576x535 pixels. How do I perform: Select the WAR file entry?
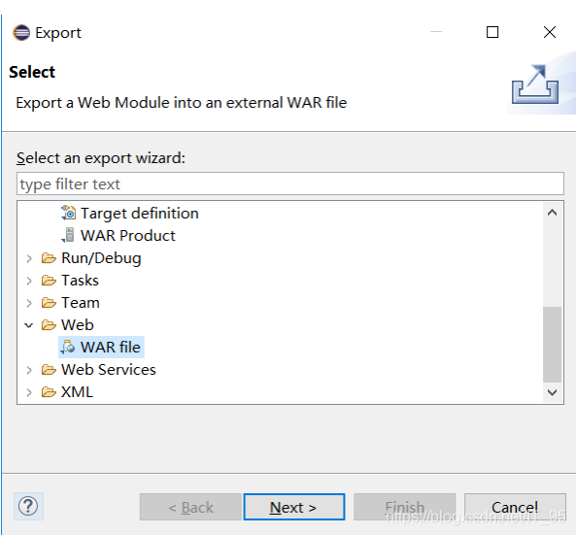coord(110,347)
